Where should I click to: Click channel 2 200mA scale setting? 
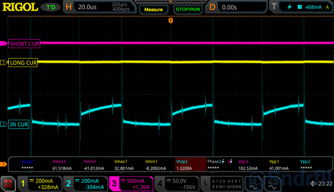click(90, 181)
